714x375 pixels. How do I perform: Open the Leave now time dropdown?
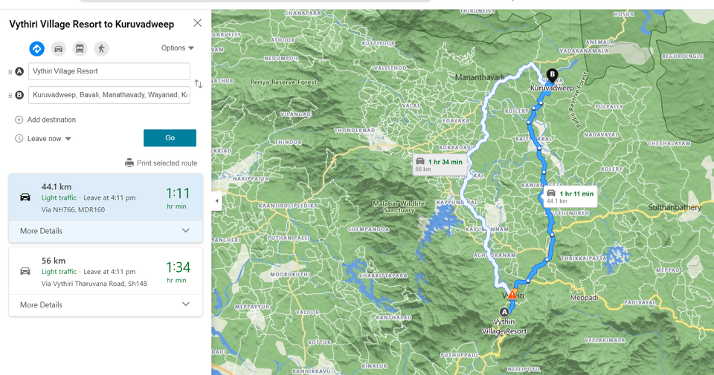pos(49,139)
